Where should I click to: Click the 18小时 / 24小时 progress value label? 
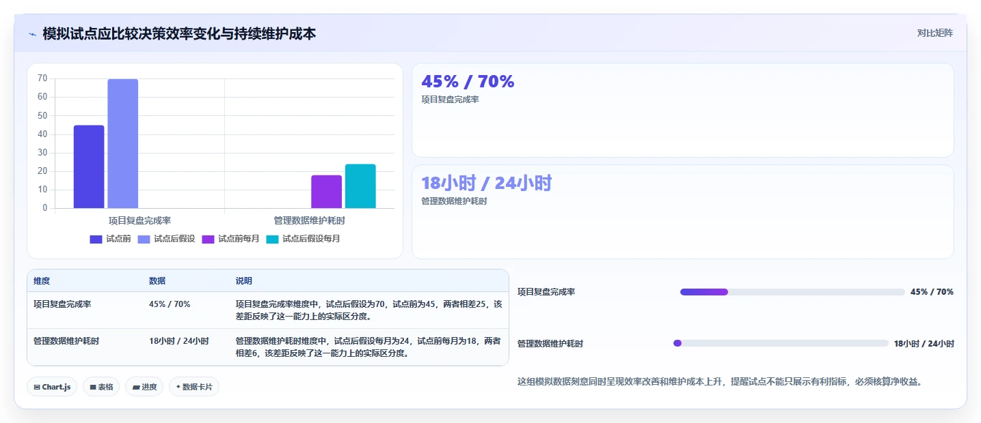point(924,344)
